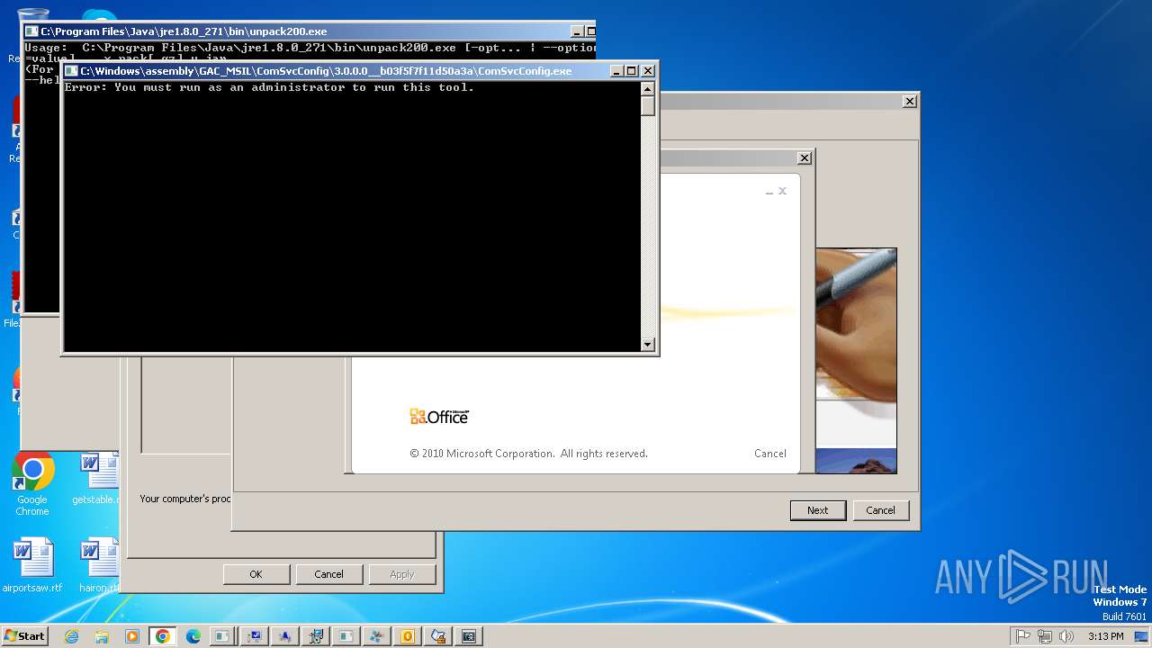The width and height of the screenshot is (1152, 648).
Task: Click the ComSvcConfig console scrollbar thumb
Action: point(647,106)
